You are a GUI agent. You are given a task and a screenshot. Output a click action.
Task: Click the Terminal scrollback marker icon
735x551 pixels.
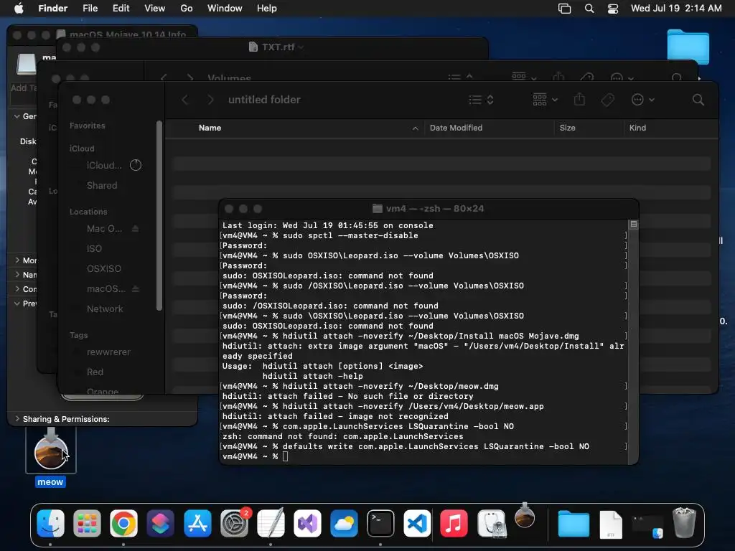(633, 225)
